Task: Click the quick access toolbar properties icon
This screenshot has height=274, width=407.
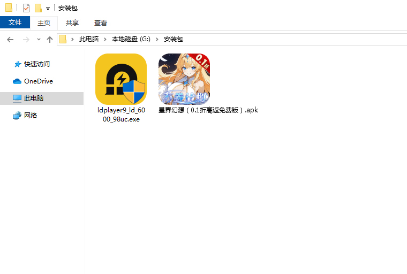Action: [x=26, y=8]
